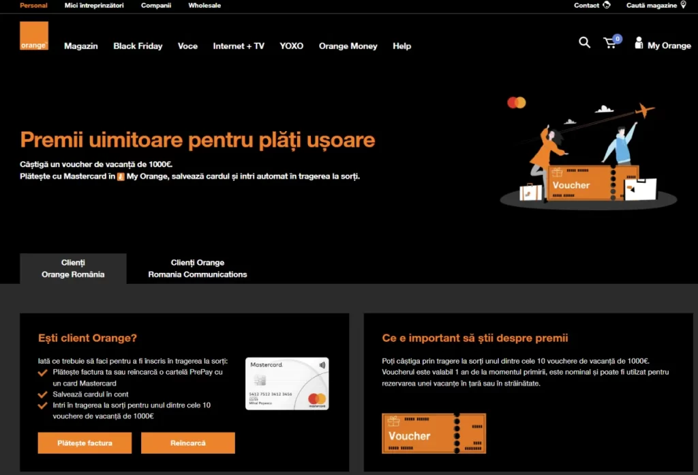Switch to the Personal section
The width and height of the screenshot is (698, 475).
point(32,5)
